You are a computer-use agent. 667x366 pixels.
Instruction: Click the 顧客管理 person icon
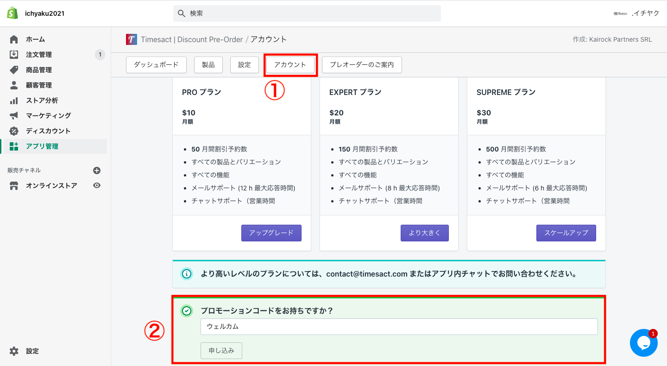14,85
